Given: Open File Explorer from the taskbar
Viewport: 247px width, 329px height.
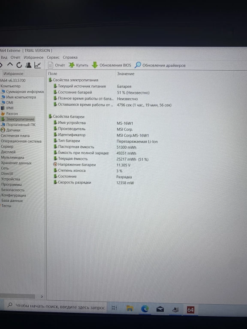Looking at the screenshot, I should tap(130, 308).
